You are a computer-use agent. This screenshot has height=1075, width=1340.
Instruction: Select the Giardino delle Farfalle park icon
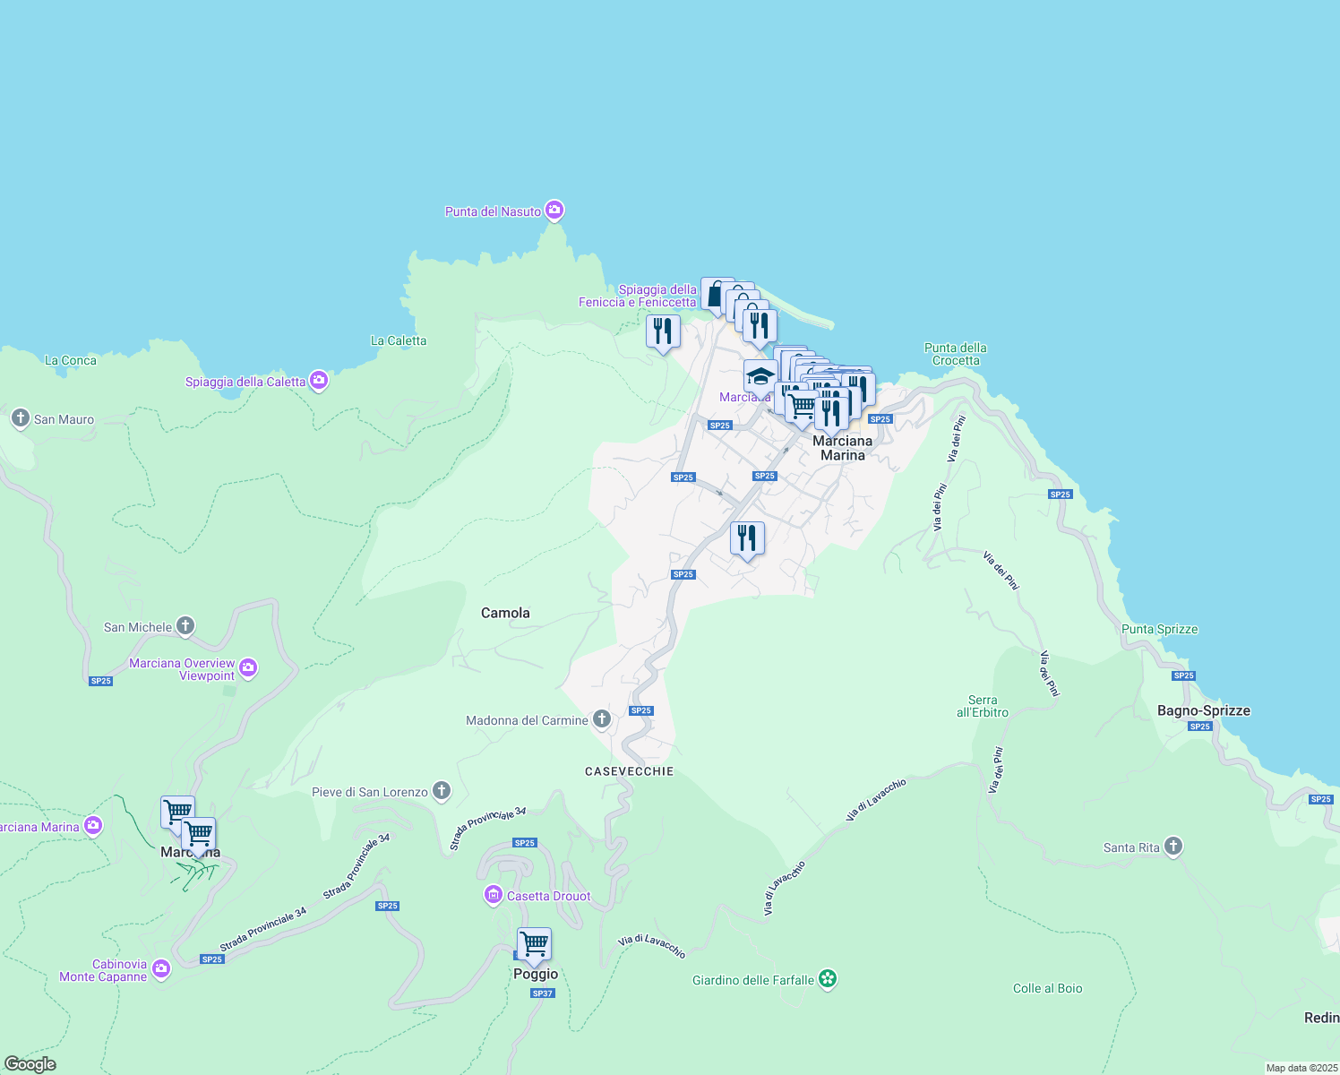click(x=828, y=979)
